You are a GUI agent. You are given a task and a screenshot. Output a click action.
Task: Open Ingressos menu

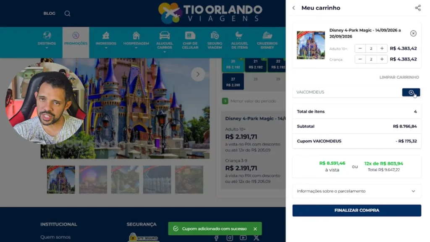coord(106,40)
